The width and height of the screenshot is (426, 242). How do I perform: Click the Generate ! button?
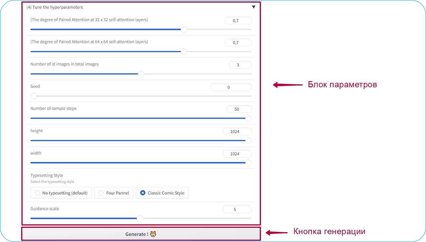pos(141,234)
